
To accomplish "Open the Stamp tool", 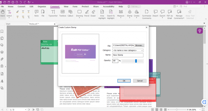I will point(130,14).
